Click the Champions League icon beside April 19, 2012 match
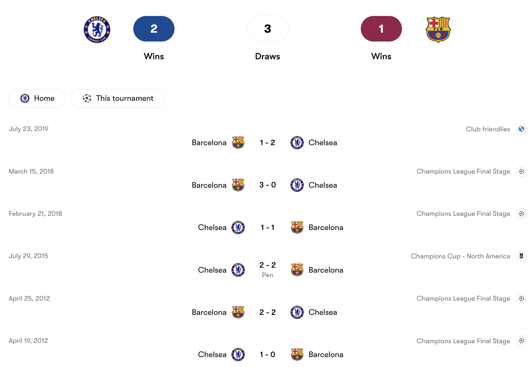 pos(521,341)
